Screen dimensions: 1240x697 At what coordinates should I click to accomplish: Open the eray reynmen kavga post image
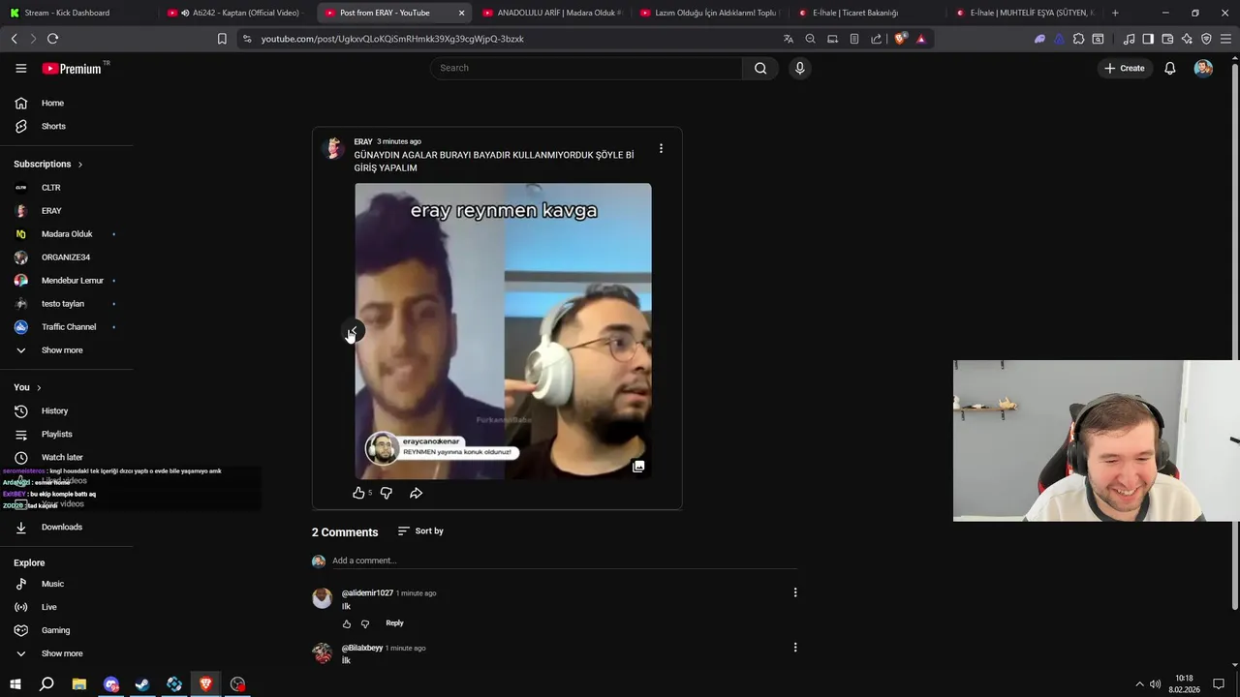pyautogui.click(x=503, y=331)
